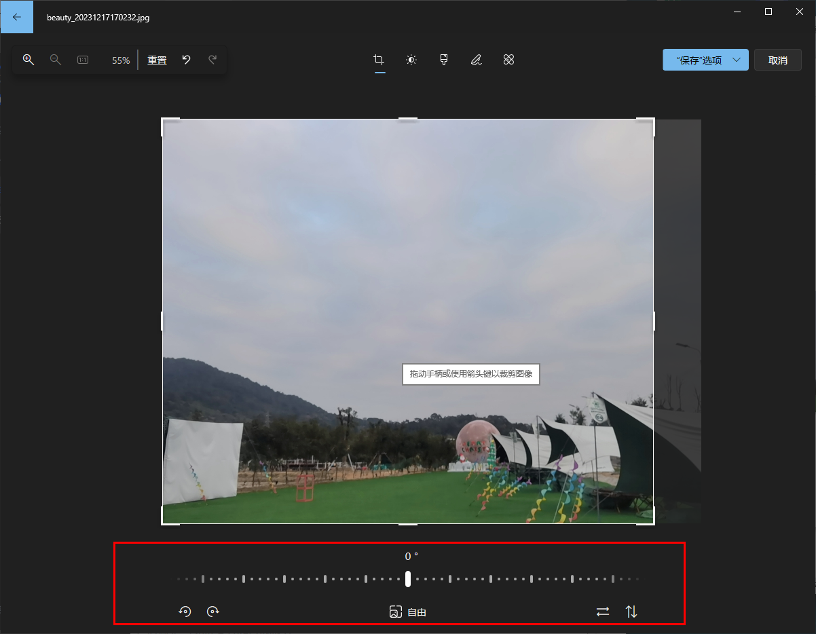The height and width of the screenshot is (634, 816).
Task: Click the top-left crop corner handle
Action: click(170, 126)
